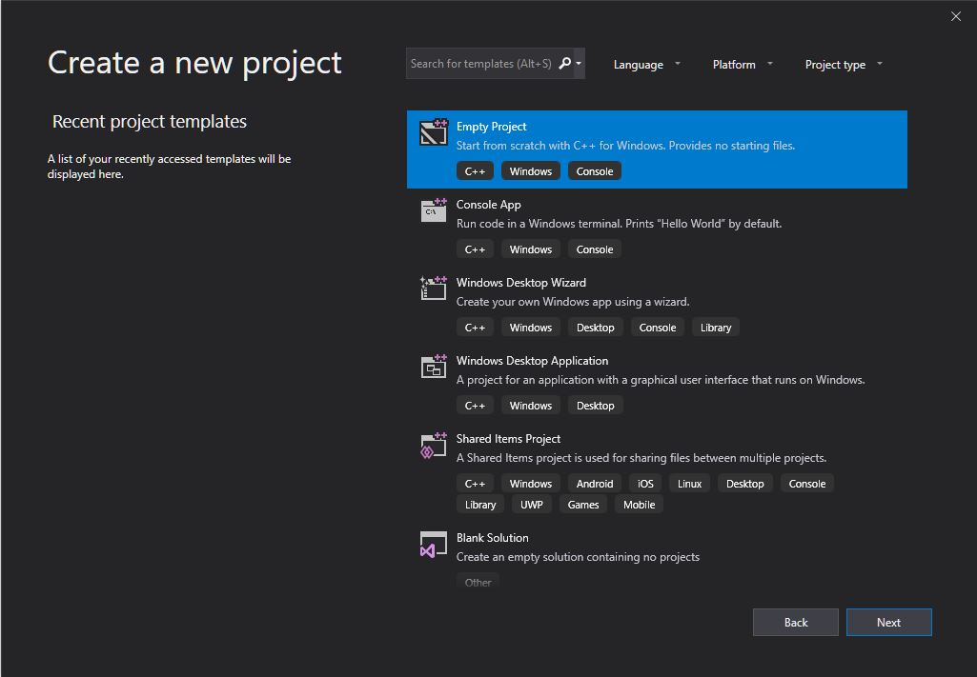Click the Shared Items Project description

click(x=641, y=458)
